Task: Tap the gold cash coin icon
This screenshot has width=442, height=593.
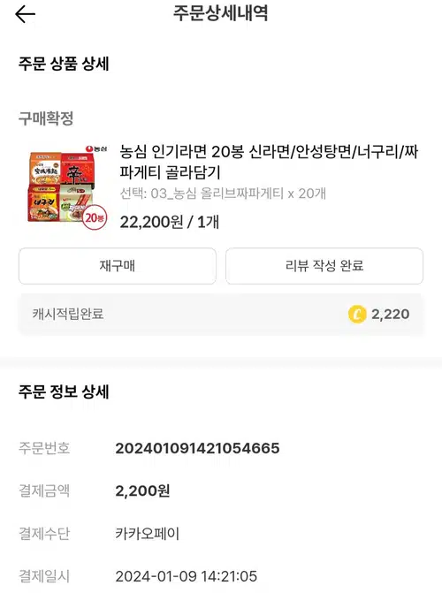Action: point(357,315)
